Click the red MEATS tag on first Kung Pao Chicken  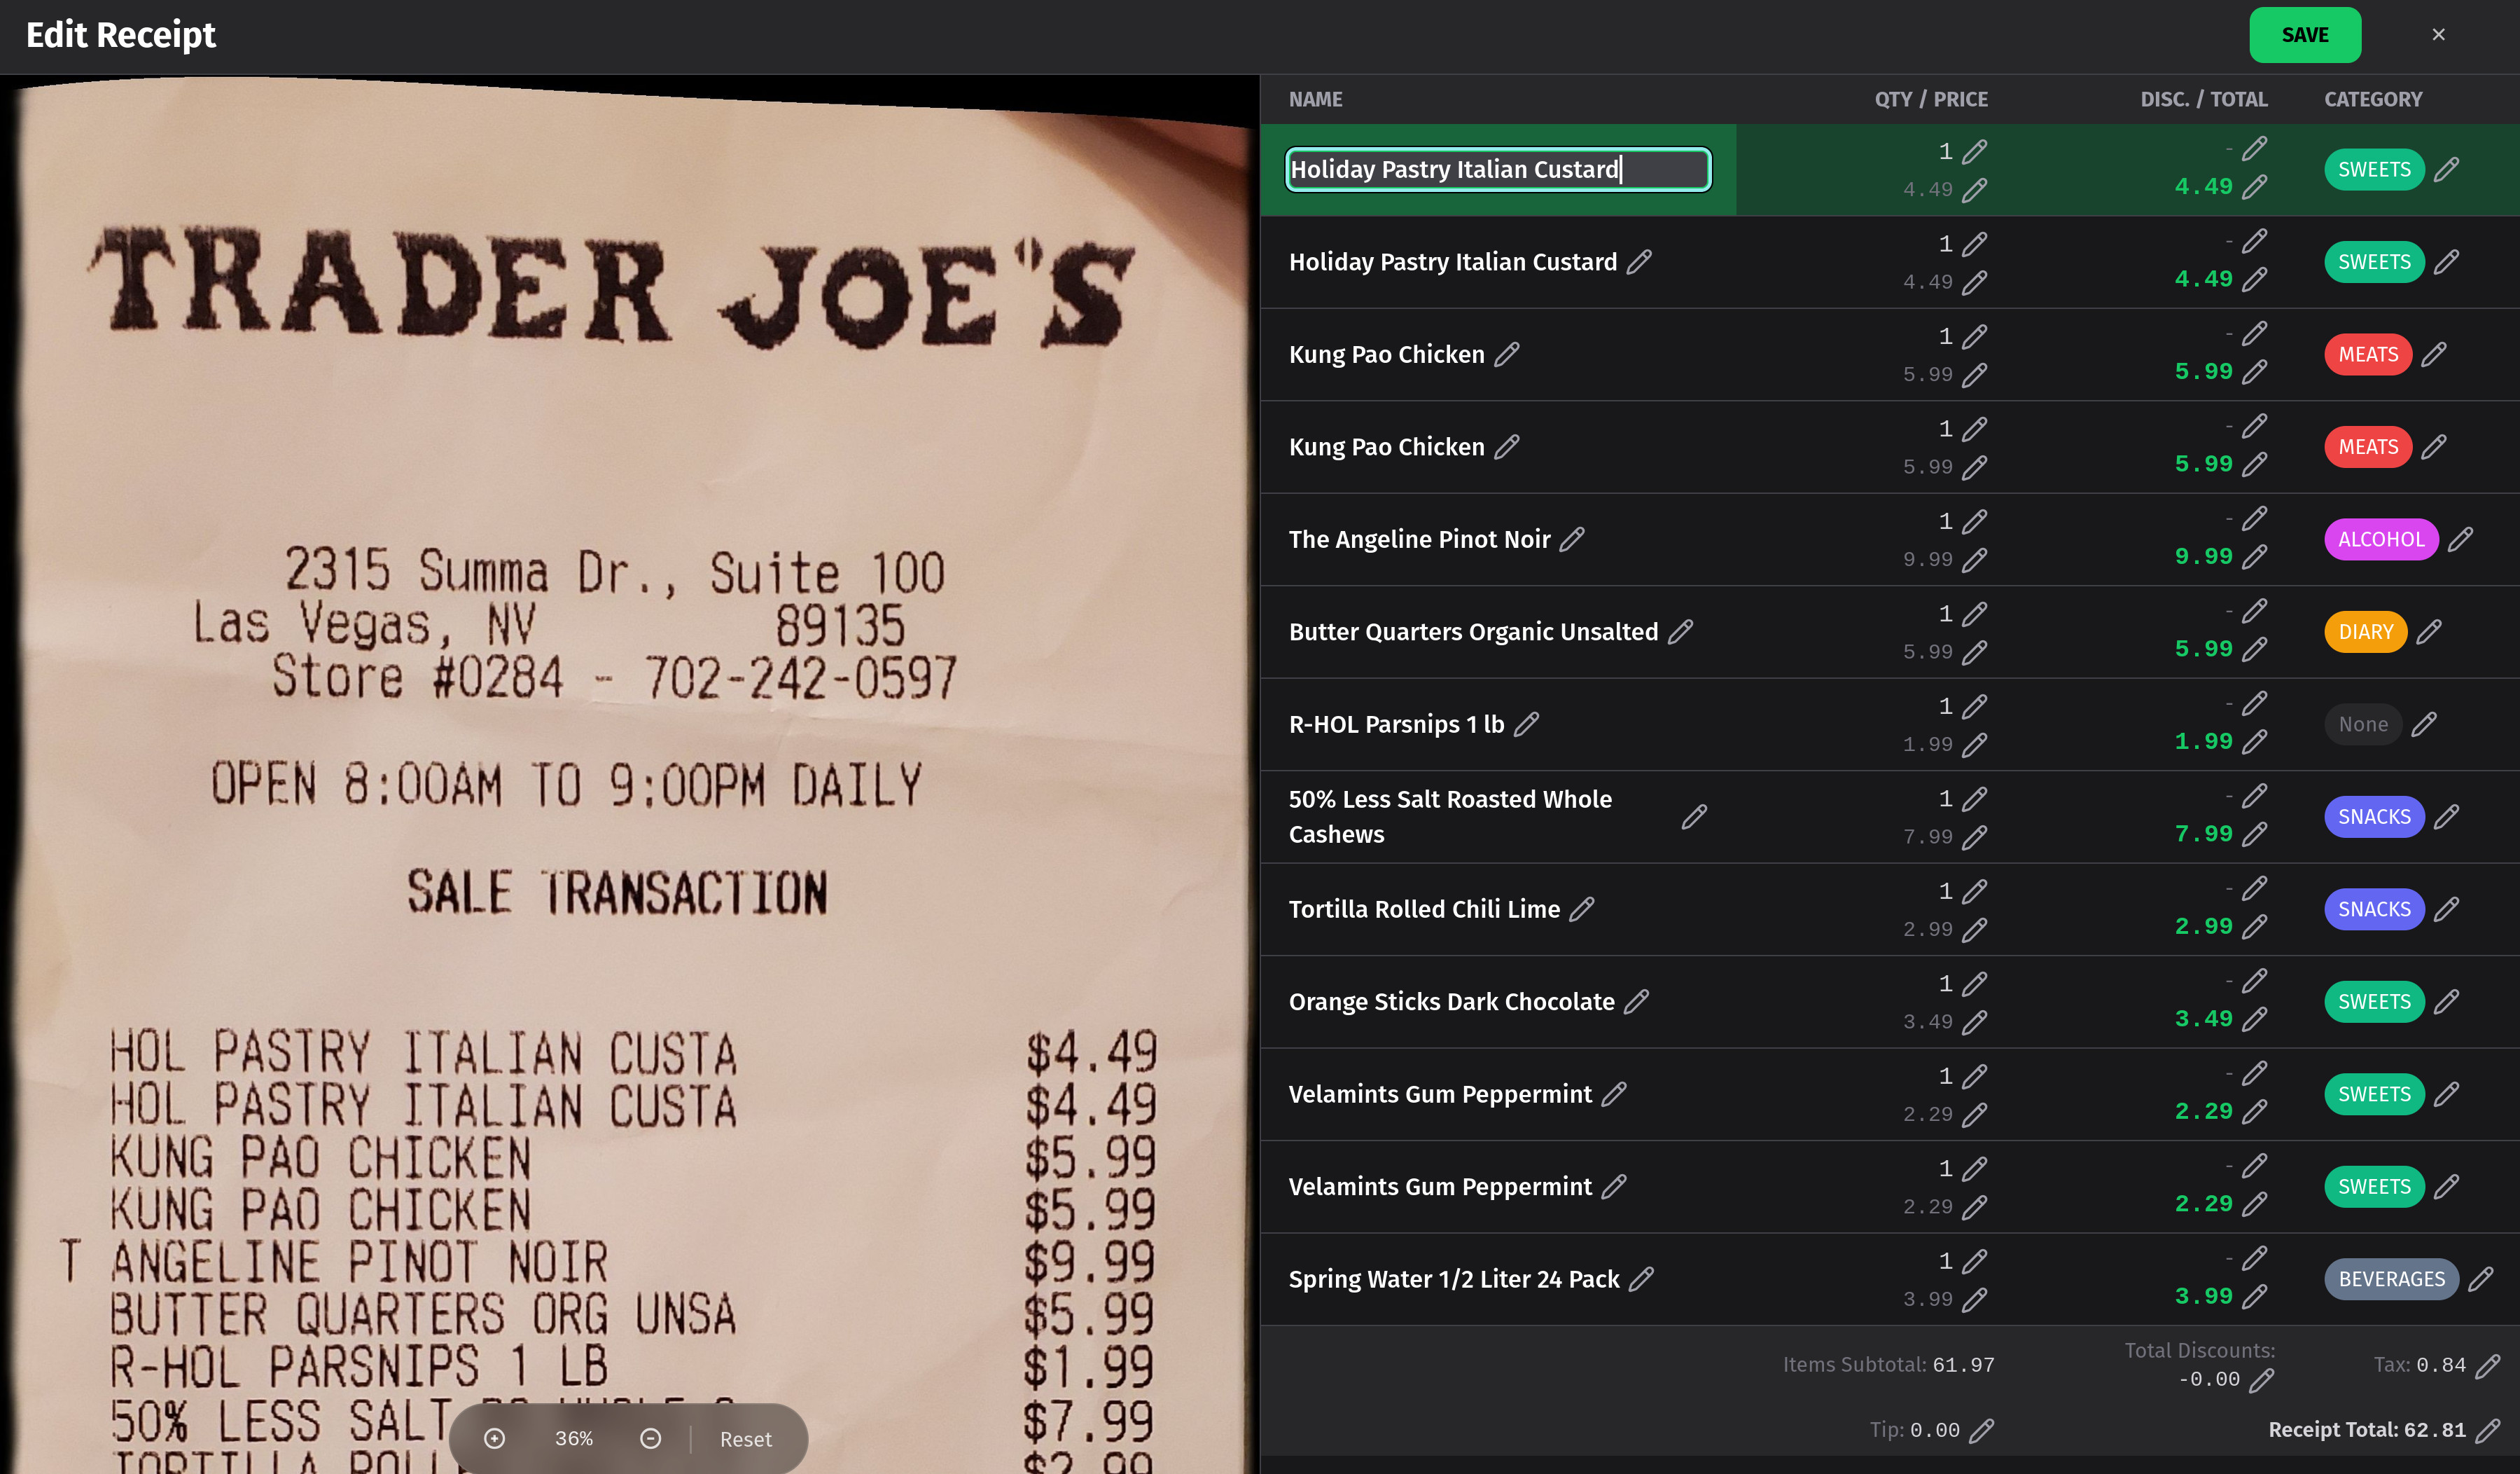click(2368, 354)
